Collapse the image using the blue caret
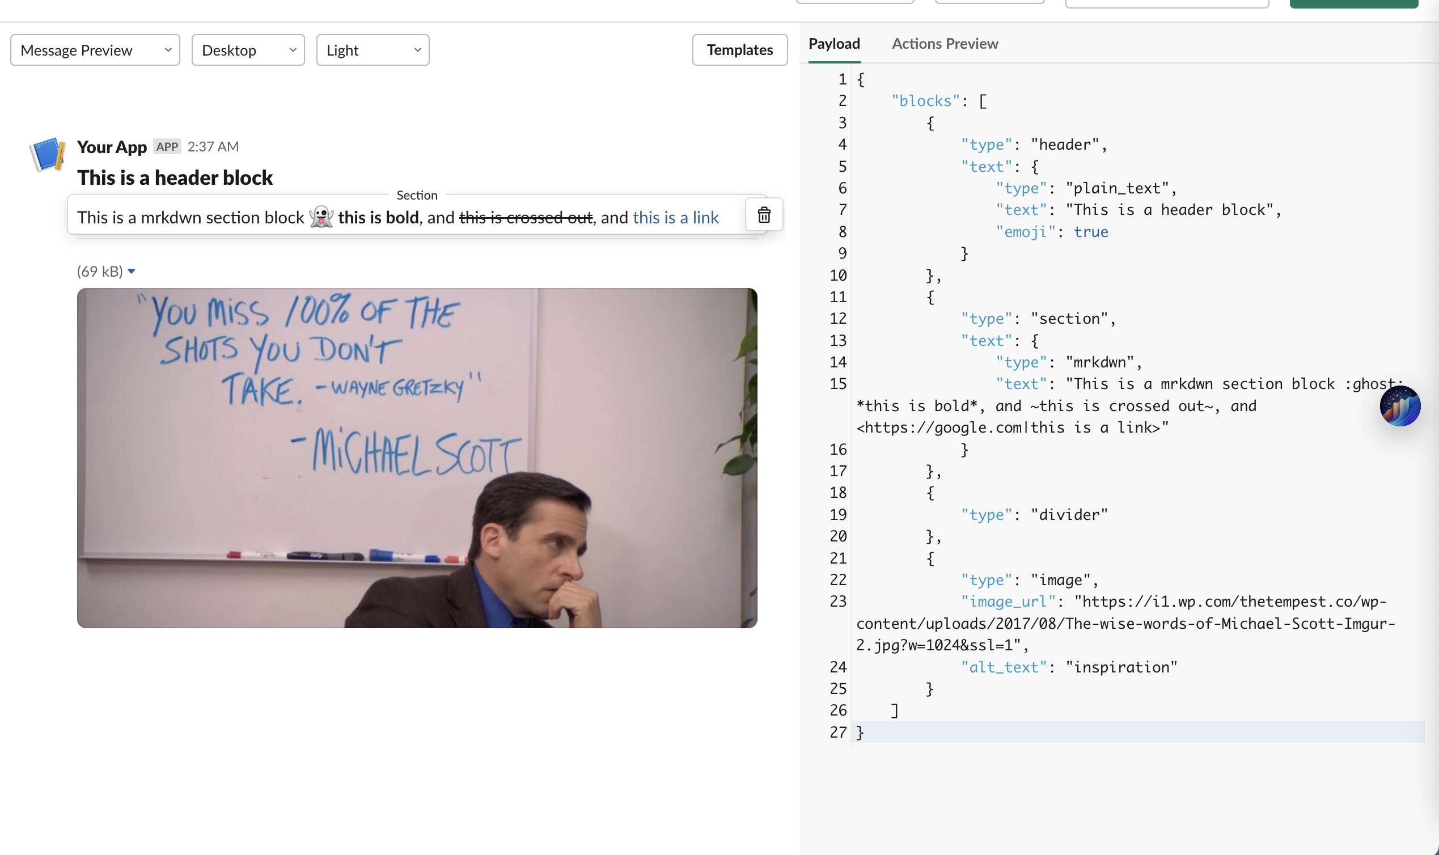The image size is (1439, 855). pyautogui.click(x=132, y=272)
